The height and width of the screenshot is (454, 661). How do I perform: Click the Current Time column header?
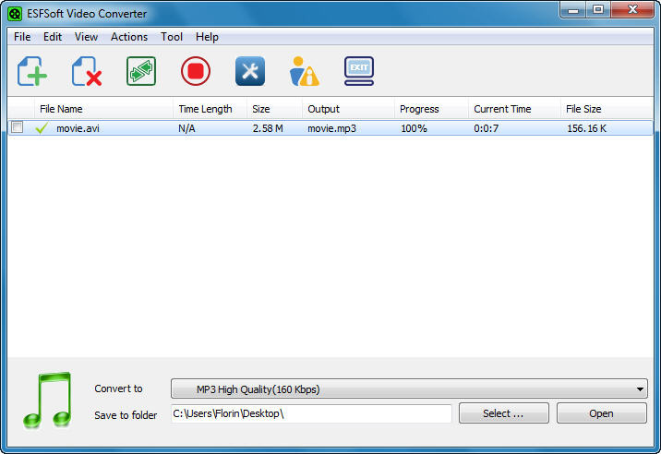tap(514, 109)
